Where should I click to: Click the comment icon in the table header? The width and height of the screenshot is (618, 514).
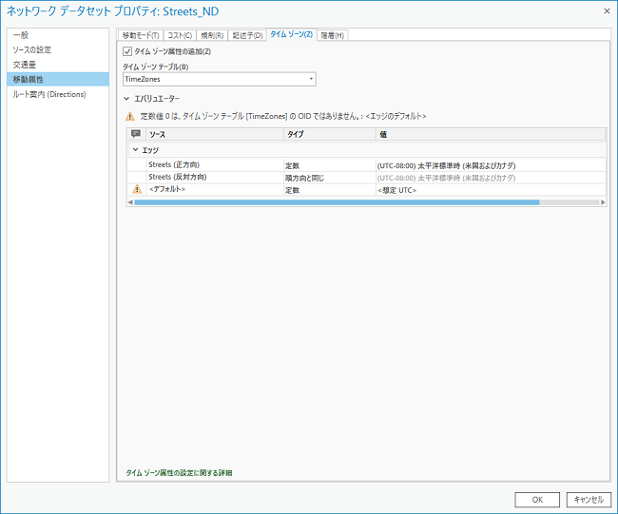(136, 135)
